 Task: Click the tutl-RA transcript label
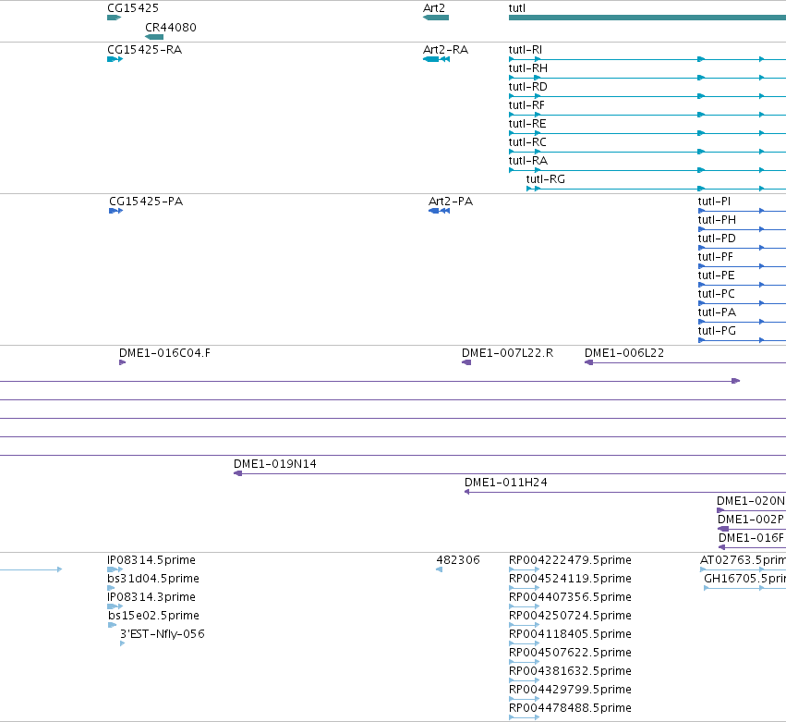(527, 161)
